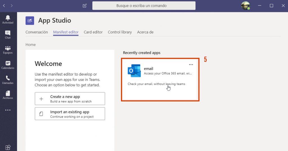Screen dimensions: 288x151
Task: Click the Home breadcrumb
Action: [30, 45]
